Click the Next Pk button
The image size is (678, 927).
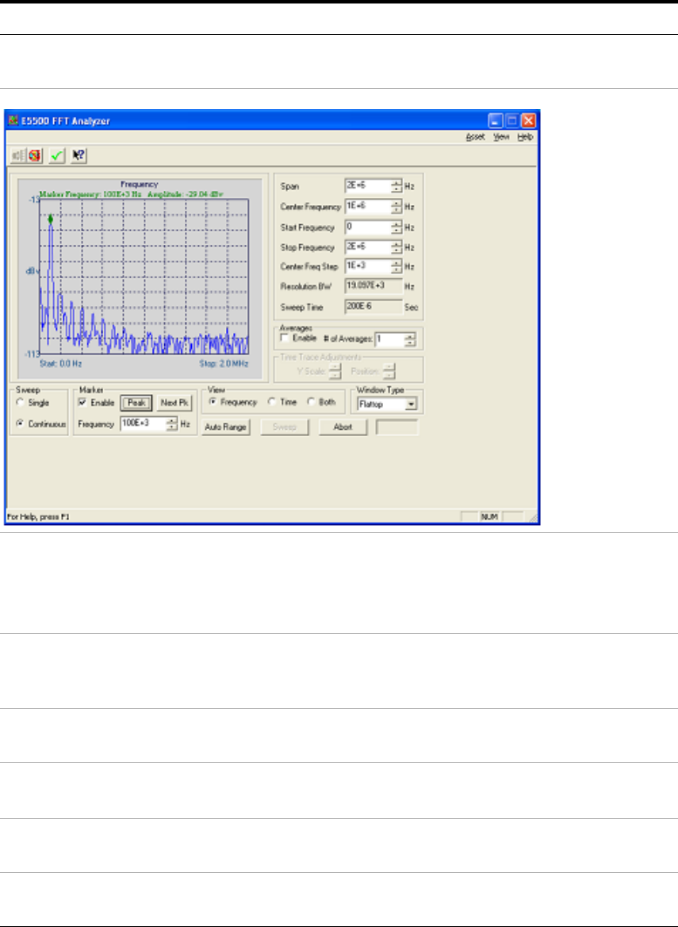(x=175, y=403)
